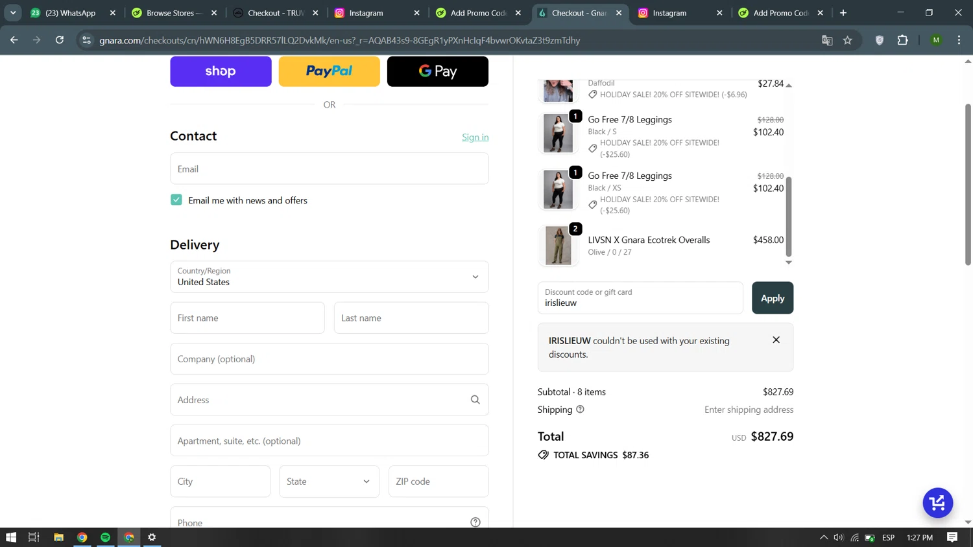Click the City field
Viewport: 973px width, 547px height.
pos(220,482)
